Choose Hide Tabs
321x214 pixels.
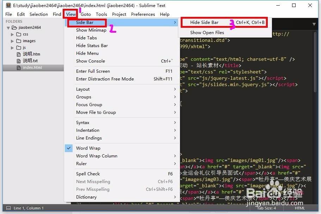click(x=122, y=38)
